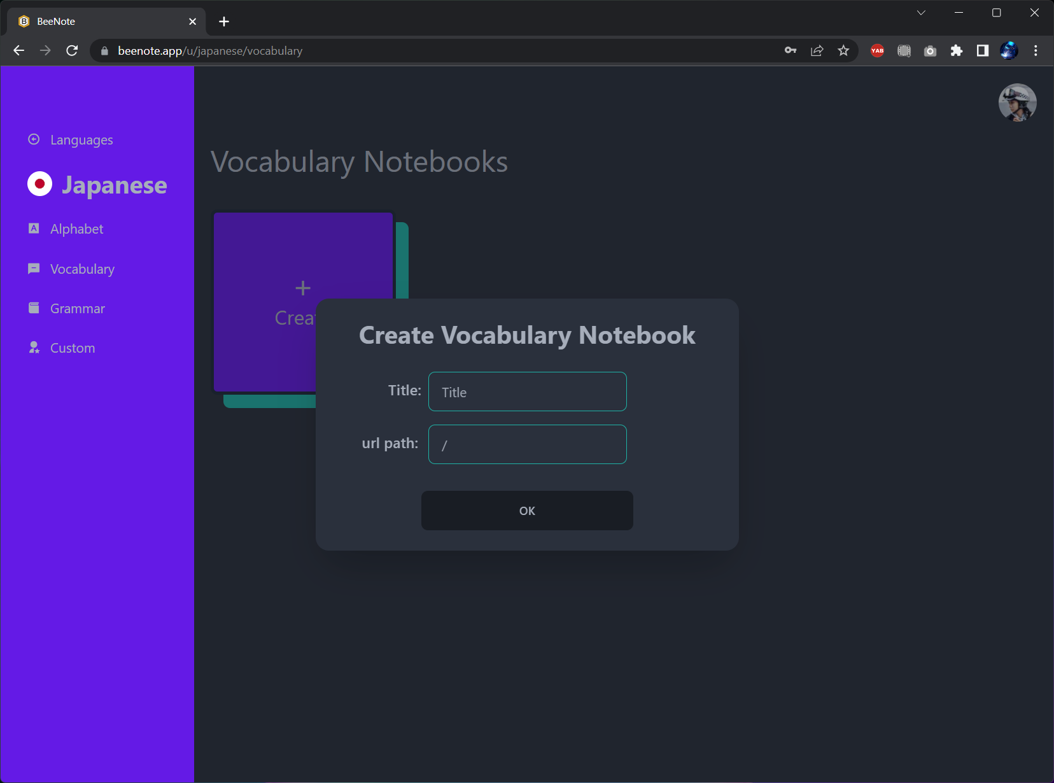The height and width of the screenshot is (783, 1054).
Task: Click the Grammar book icon in sidebar
Action: click(34, 308)
